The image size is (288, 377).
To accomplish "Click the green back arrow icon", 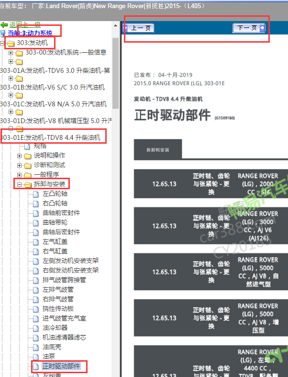I will click(x=4, y=24).
